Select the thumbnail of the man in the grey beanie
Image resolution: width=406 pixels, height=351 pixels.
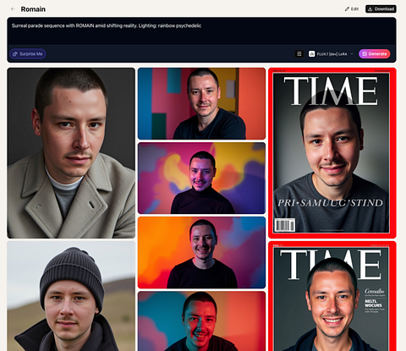click(x=71, y=296)
